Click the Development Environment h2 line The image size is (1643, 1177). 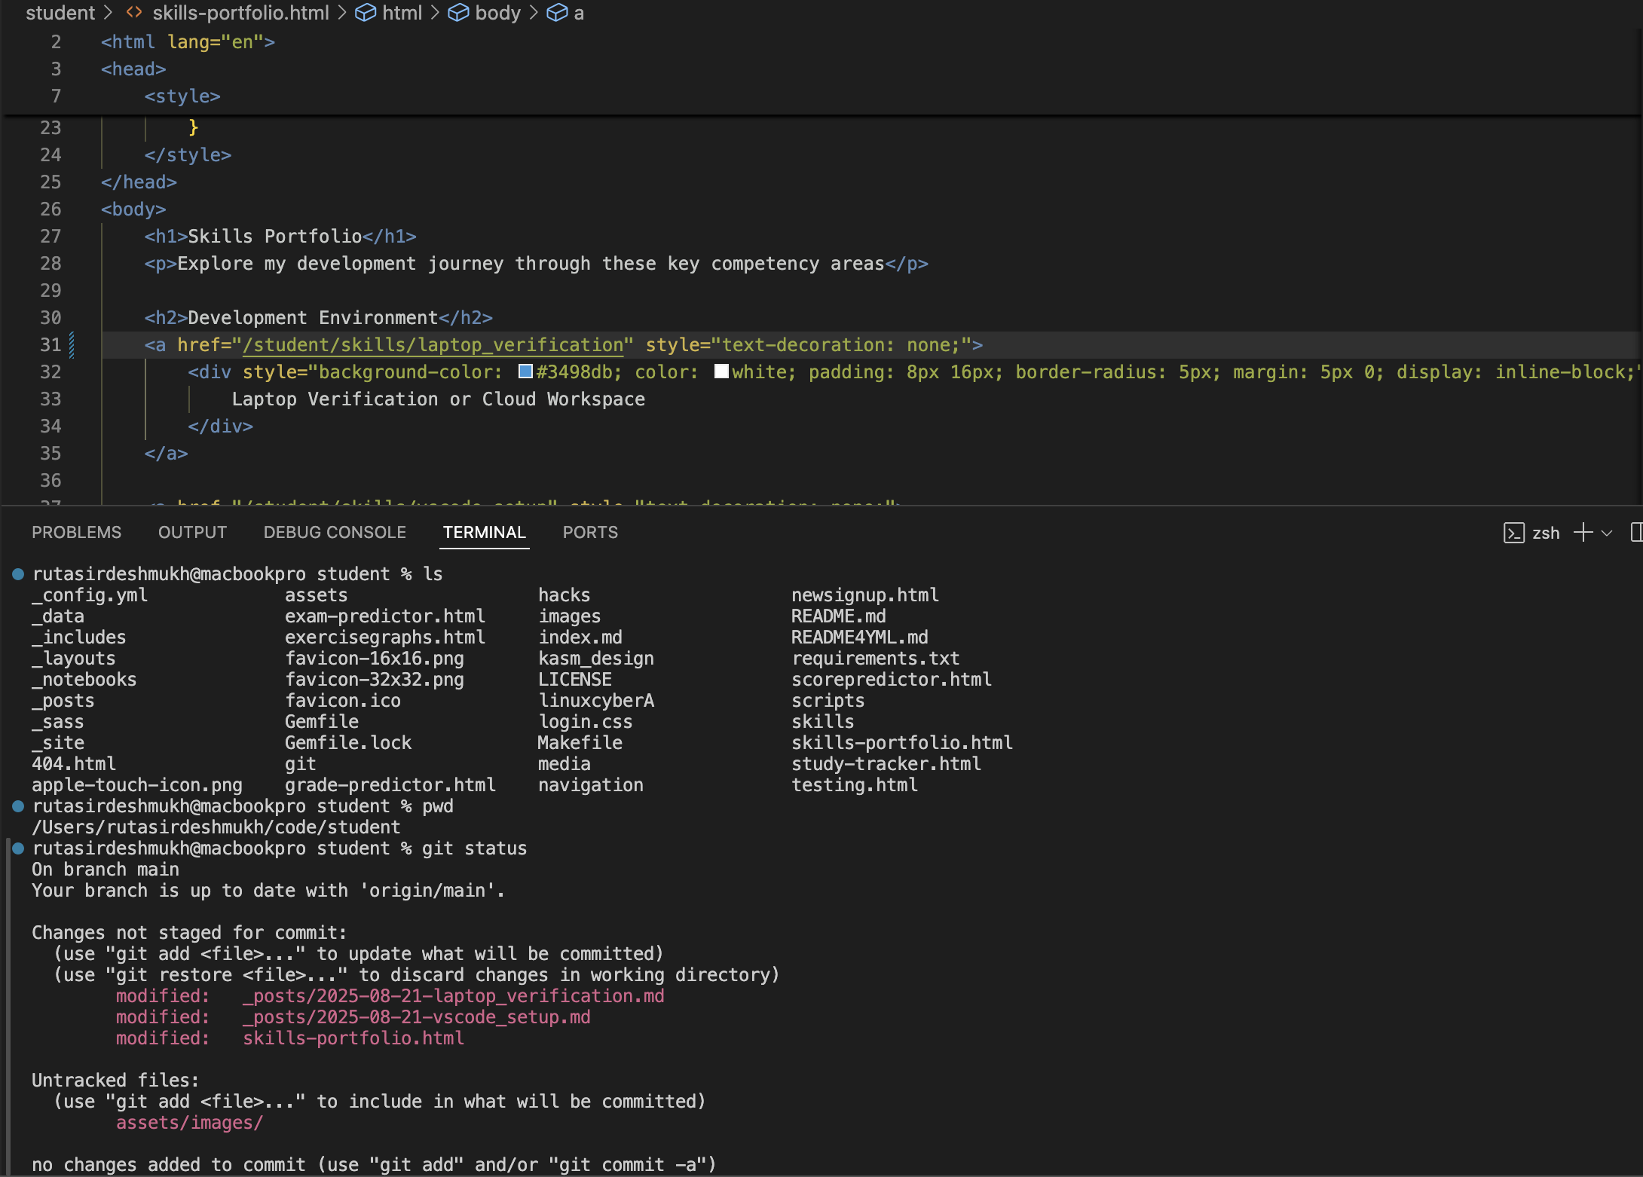point(318,318)
